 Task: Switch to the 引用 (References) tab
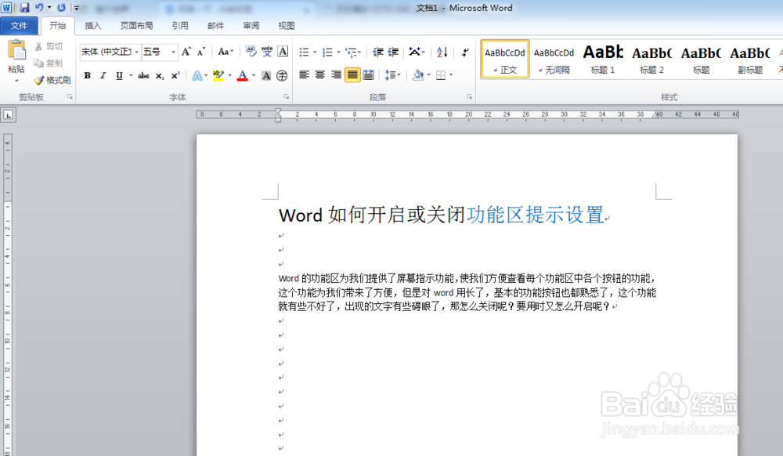(x=180, y=26)
